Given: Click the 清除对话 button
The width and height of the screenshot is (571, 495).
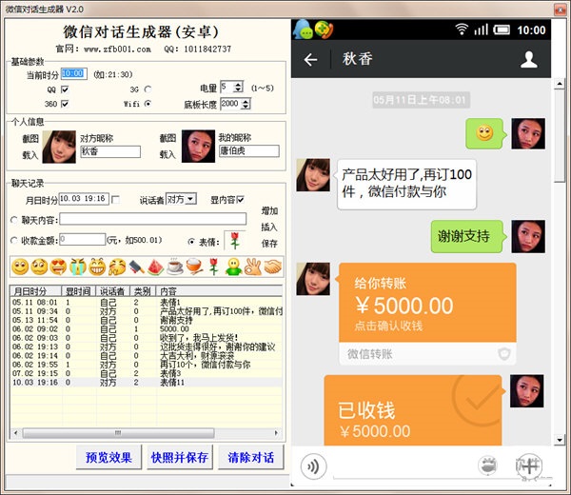Looking at the screenshot, I should tap(250, 457).
